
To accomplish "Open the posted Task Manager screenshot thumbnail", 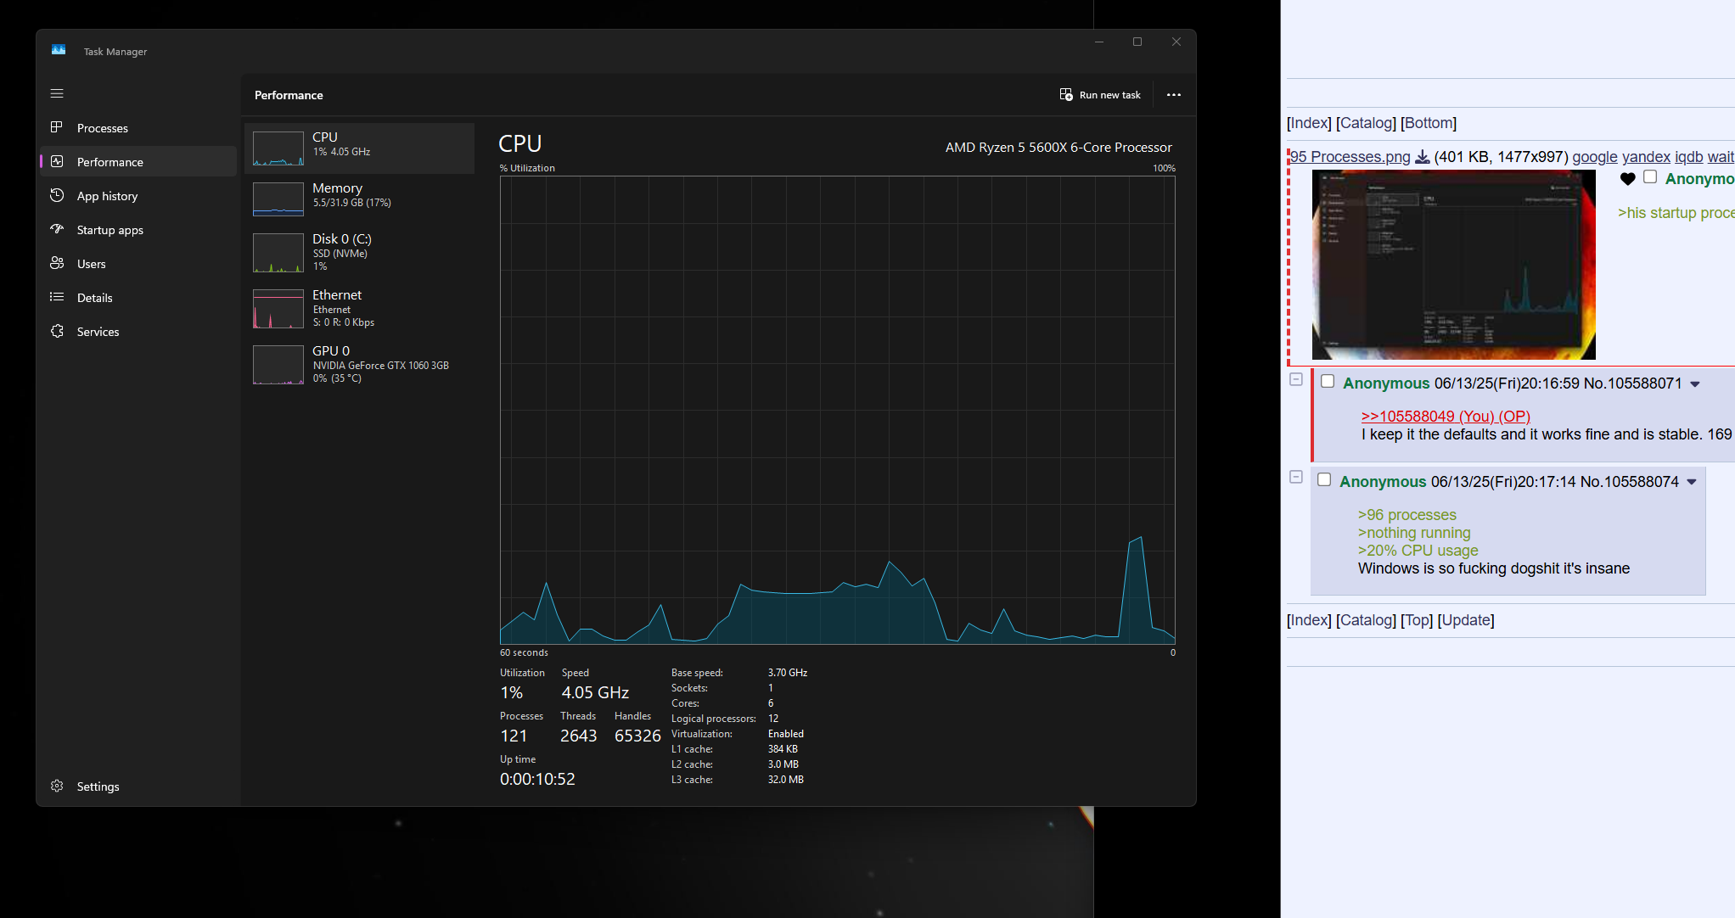I will click(1453, 265).
